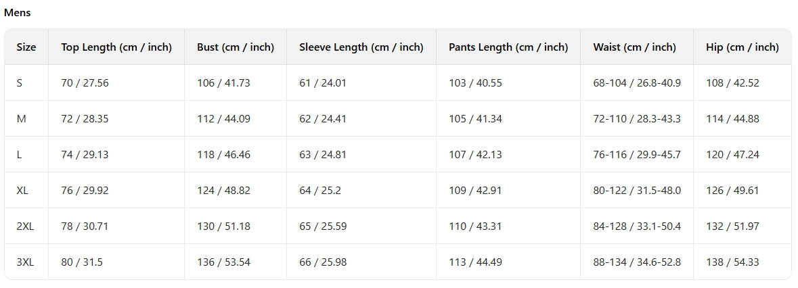
Task: Click the Hip (cm / inch) header
Action: 742,47
